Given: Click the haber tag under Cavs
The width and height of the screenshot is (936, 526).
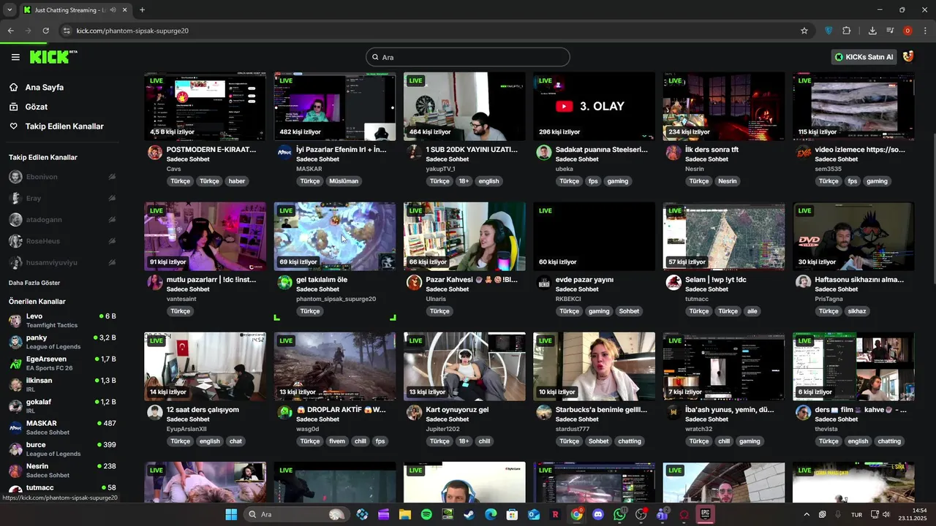Looking at the screenshot, I should (x=237, y=181).
